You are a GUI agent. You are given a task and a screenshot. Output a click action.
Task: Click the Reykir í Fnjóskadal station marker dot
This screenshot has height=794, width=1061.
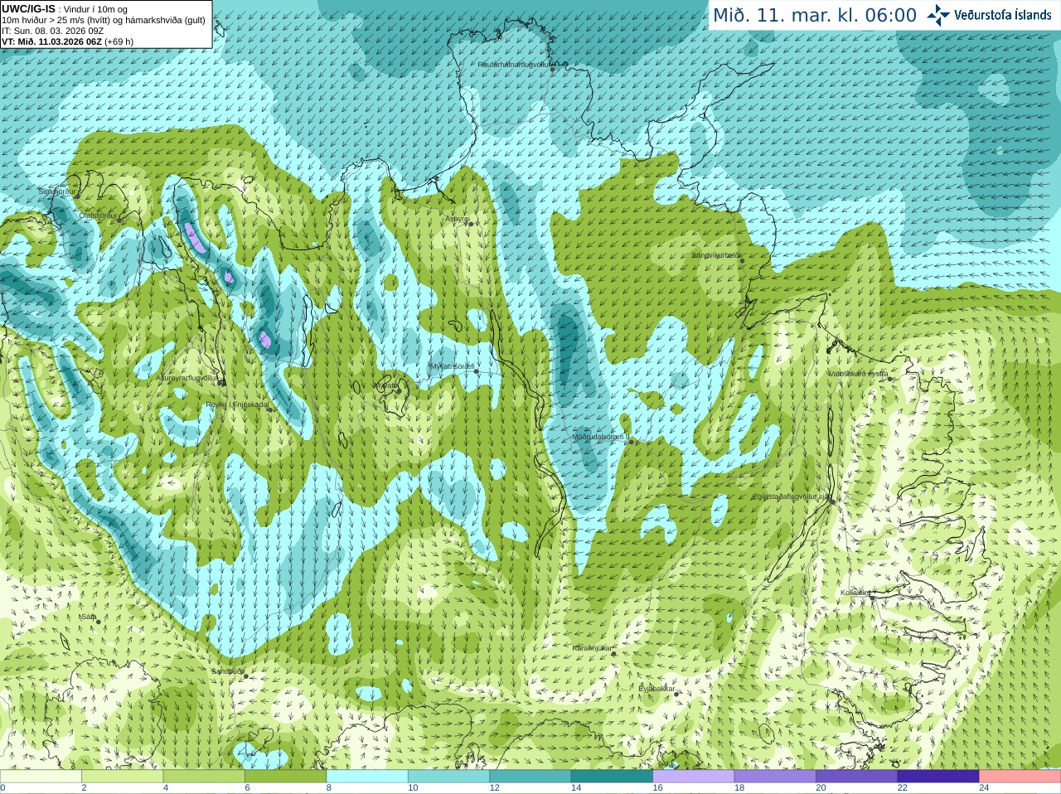pos(270,409)
